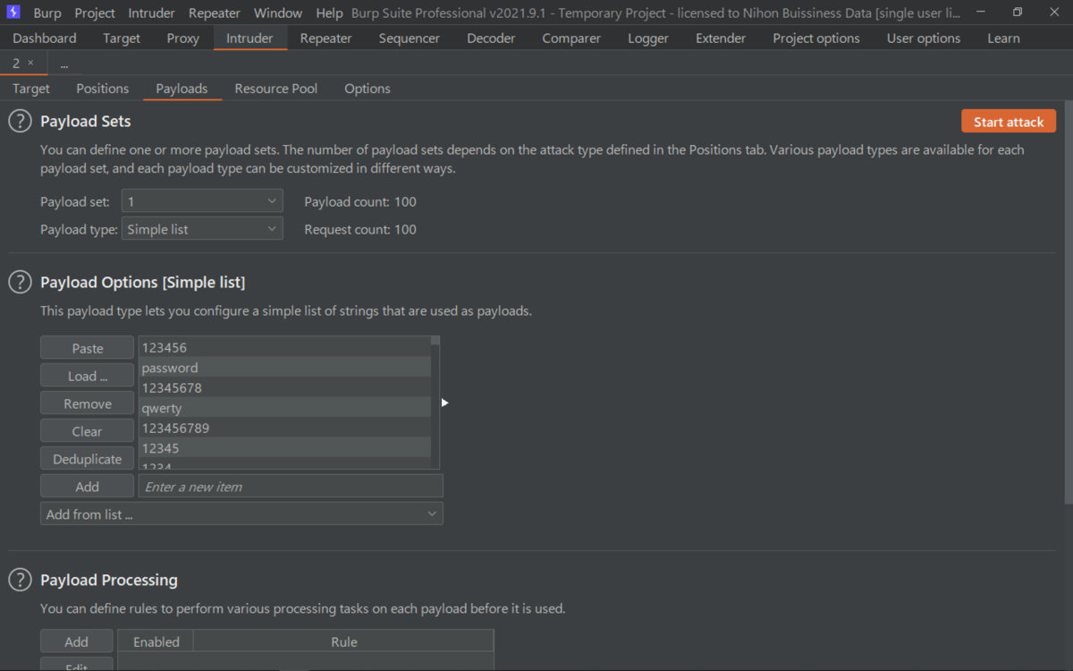Select payload item password
This screenshot has height=671, width=1073.
point(284,368)
